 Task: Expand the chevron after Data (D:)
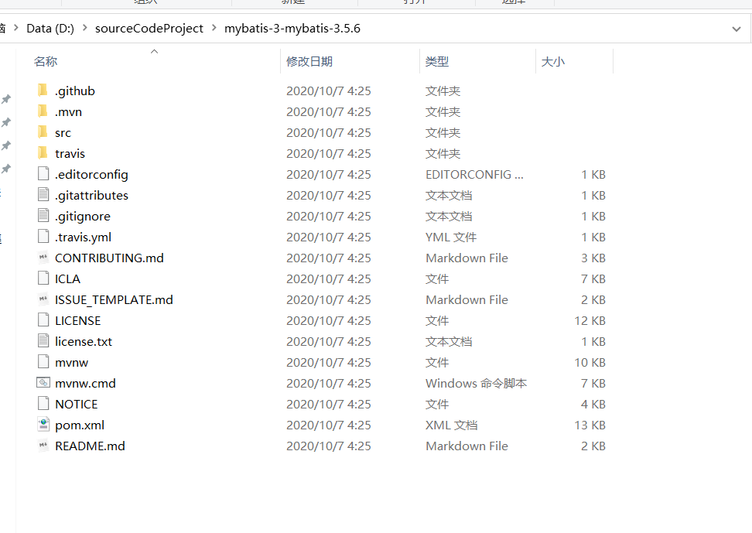[x=85, y=28]
